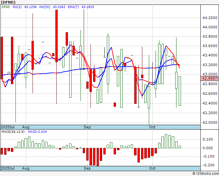Click the (DFND) chart title
219x176 pixels.
pyautogui.click(x=8, y=2)
